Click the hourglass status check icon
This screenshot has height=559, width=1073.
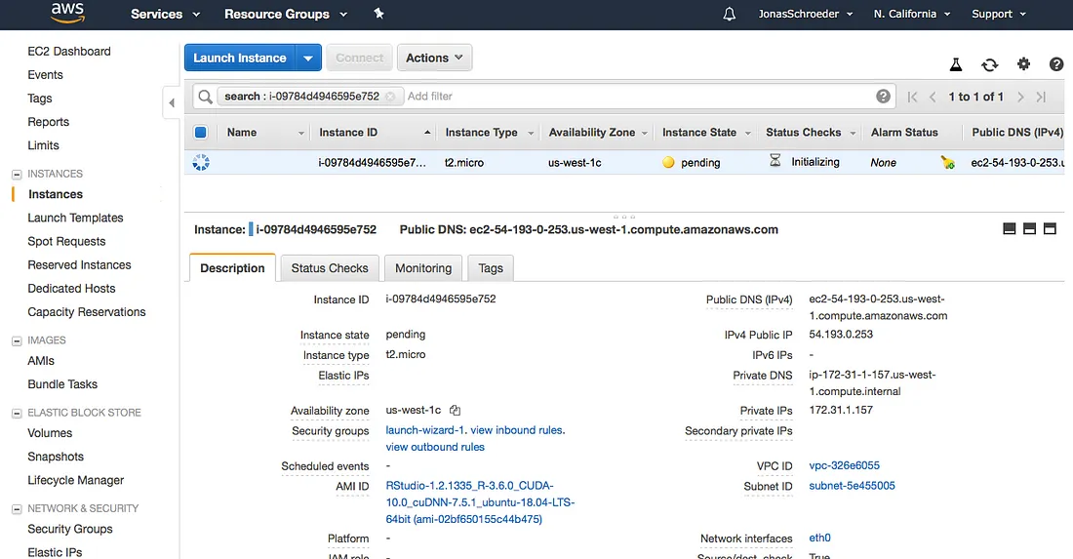point(775,162)
